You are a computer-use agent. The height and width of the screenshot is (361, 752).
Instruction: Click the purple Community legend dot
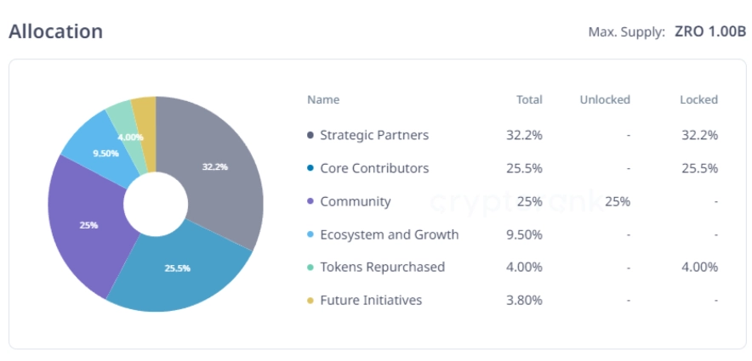(x=310, y=201)
